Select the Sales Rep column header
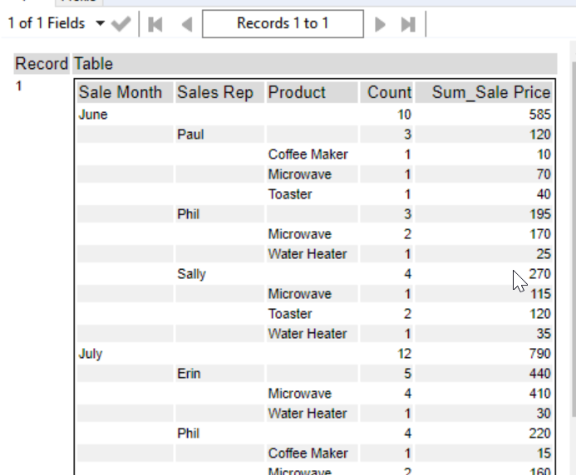This screenshot has width=576, height=475. [x=215, y=92]
